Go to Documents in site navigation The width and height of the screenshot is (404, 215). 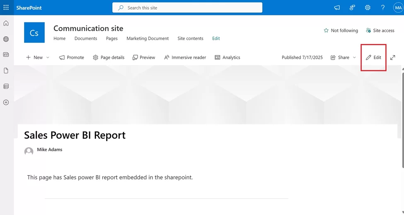[x=86, y=39]
